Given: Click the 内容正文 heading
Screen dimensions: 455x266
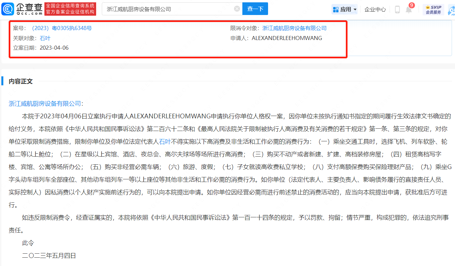Looking at the screenshot, I should pos(21,81).
